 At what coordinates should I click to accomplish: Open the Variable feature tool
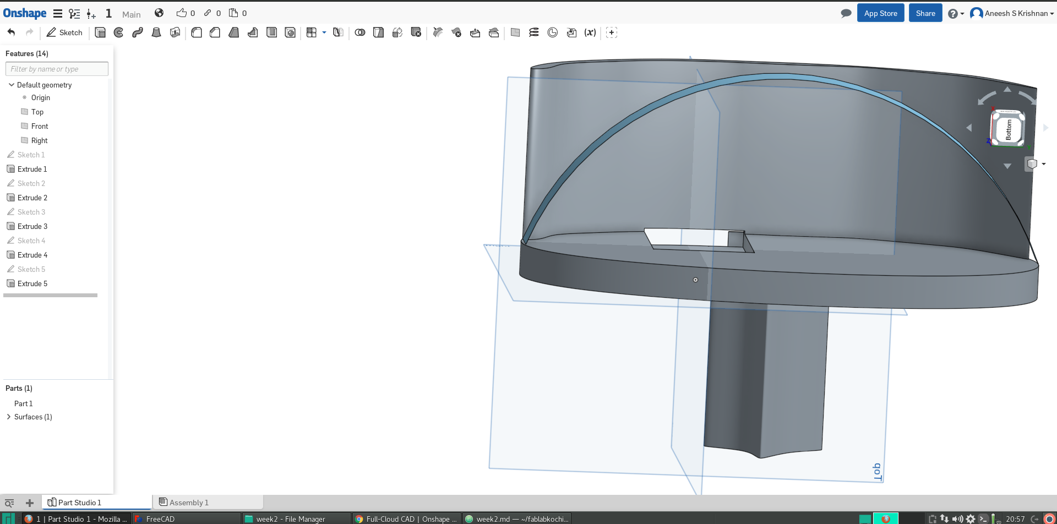(x=590, y=32)
